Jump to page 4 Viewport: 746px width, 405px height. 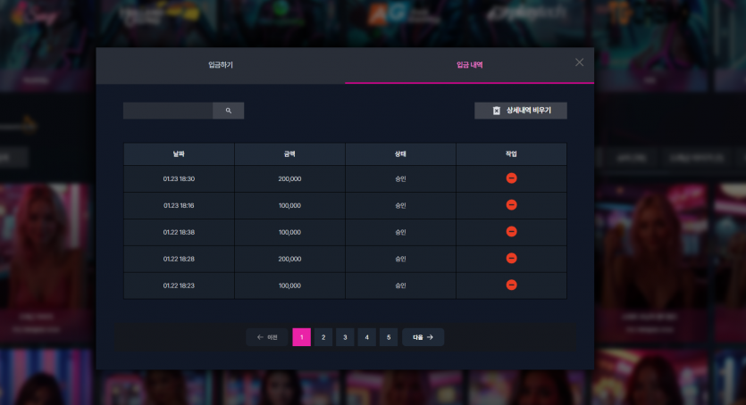click(367, 337)
